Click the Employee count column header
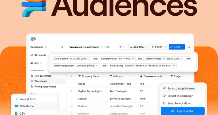Screen dimensions: 218x115 151,76
